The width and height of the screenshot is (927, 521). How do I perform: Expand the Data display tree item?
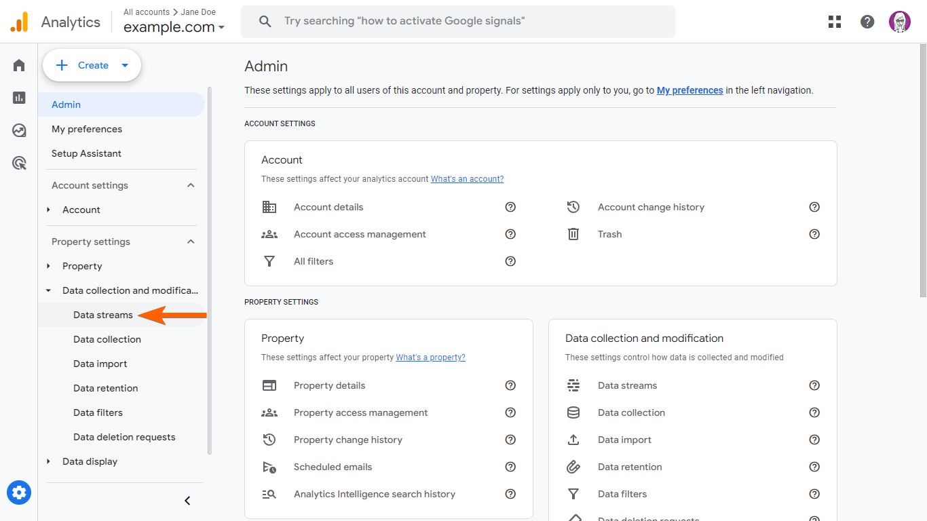(x=48, y=461)
